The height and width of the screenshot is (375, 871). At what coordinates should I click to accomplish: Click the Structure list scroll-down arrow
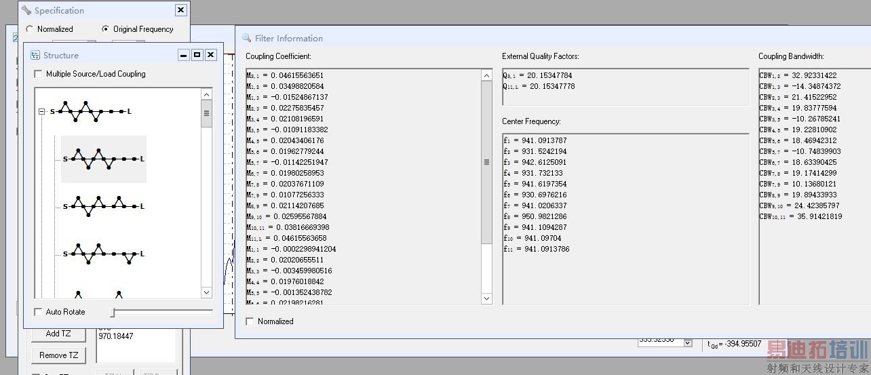(x=207, y=292)
